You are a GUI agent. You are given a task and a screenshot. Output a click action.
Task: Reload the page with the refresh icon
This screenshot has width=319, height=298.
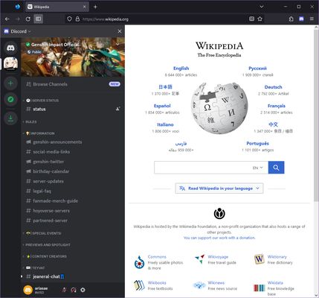pos(28,19)
